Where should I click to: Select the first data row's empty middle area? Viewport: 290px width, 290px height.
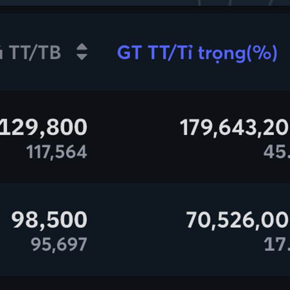tap(133, 137)
